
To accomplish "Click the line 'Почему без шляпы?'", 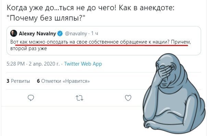I will 46,18.
